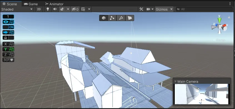Click ProGrids push to grid arrow
Viewport: 235px width, 109px height.
pos(8,32)
